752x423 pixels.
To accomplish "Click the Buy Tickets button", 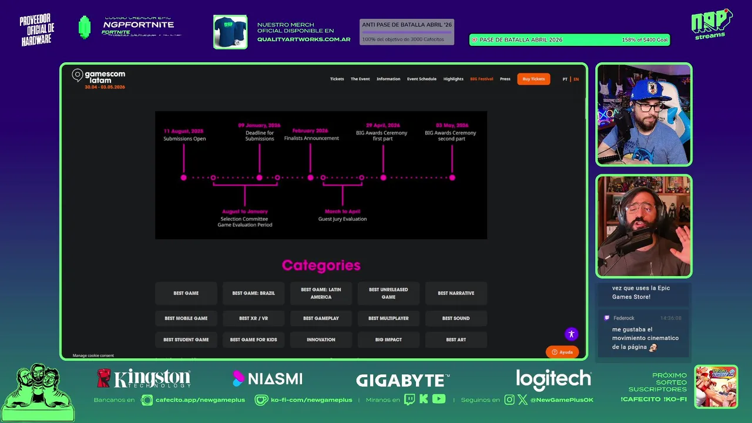I will tap(533, 79).
